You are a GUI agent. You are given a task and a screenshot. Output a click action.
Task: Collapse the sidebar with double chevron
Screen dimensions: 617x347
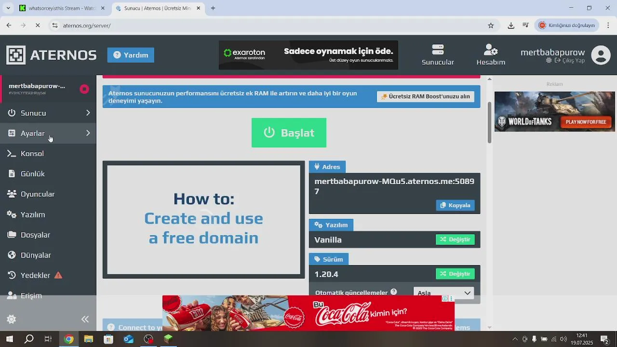tap(85, 319)
